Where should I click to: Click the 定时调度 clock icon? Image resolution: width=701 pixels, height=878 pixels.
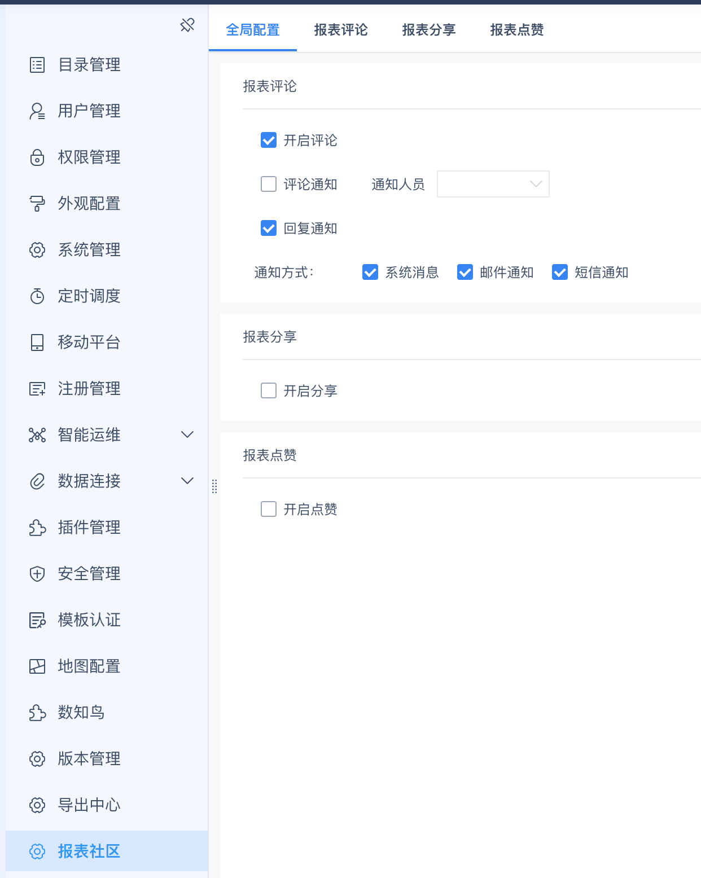(x=37, y=296)
